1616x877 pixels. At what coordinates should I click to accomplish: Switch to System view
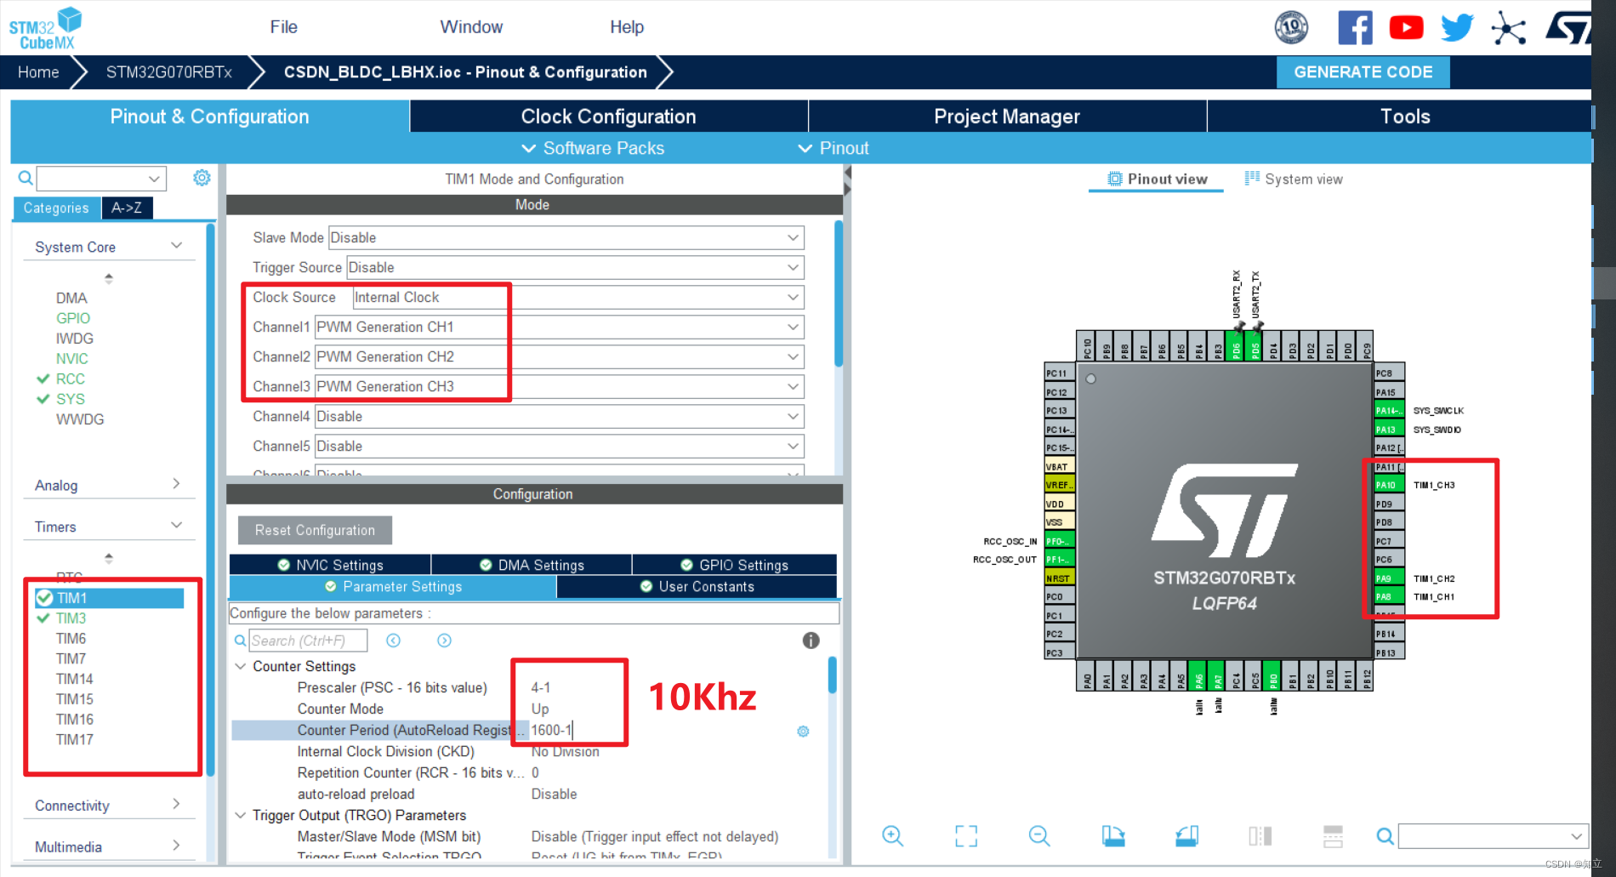(x=1294, y=179)
